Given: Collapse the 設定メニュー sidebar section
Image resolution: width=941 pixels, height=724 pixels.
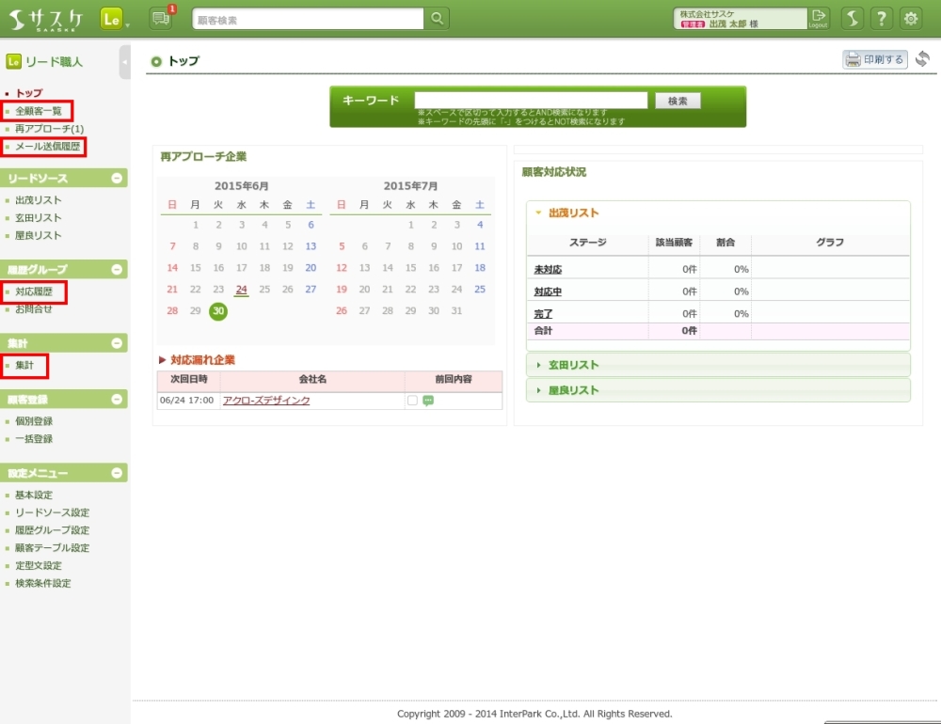Looking at the screenshot, I should coord(117,473).
